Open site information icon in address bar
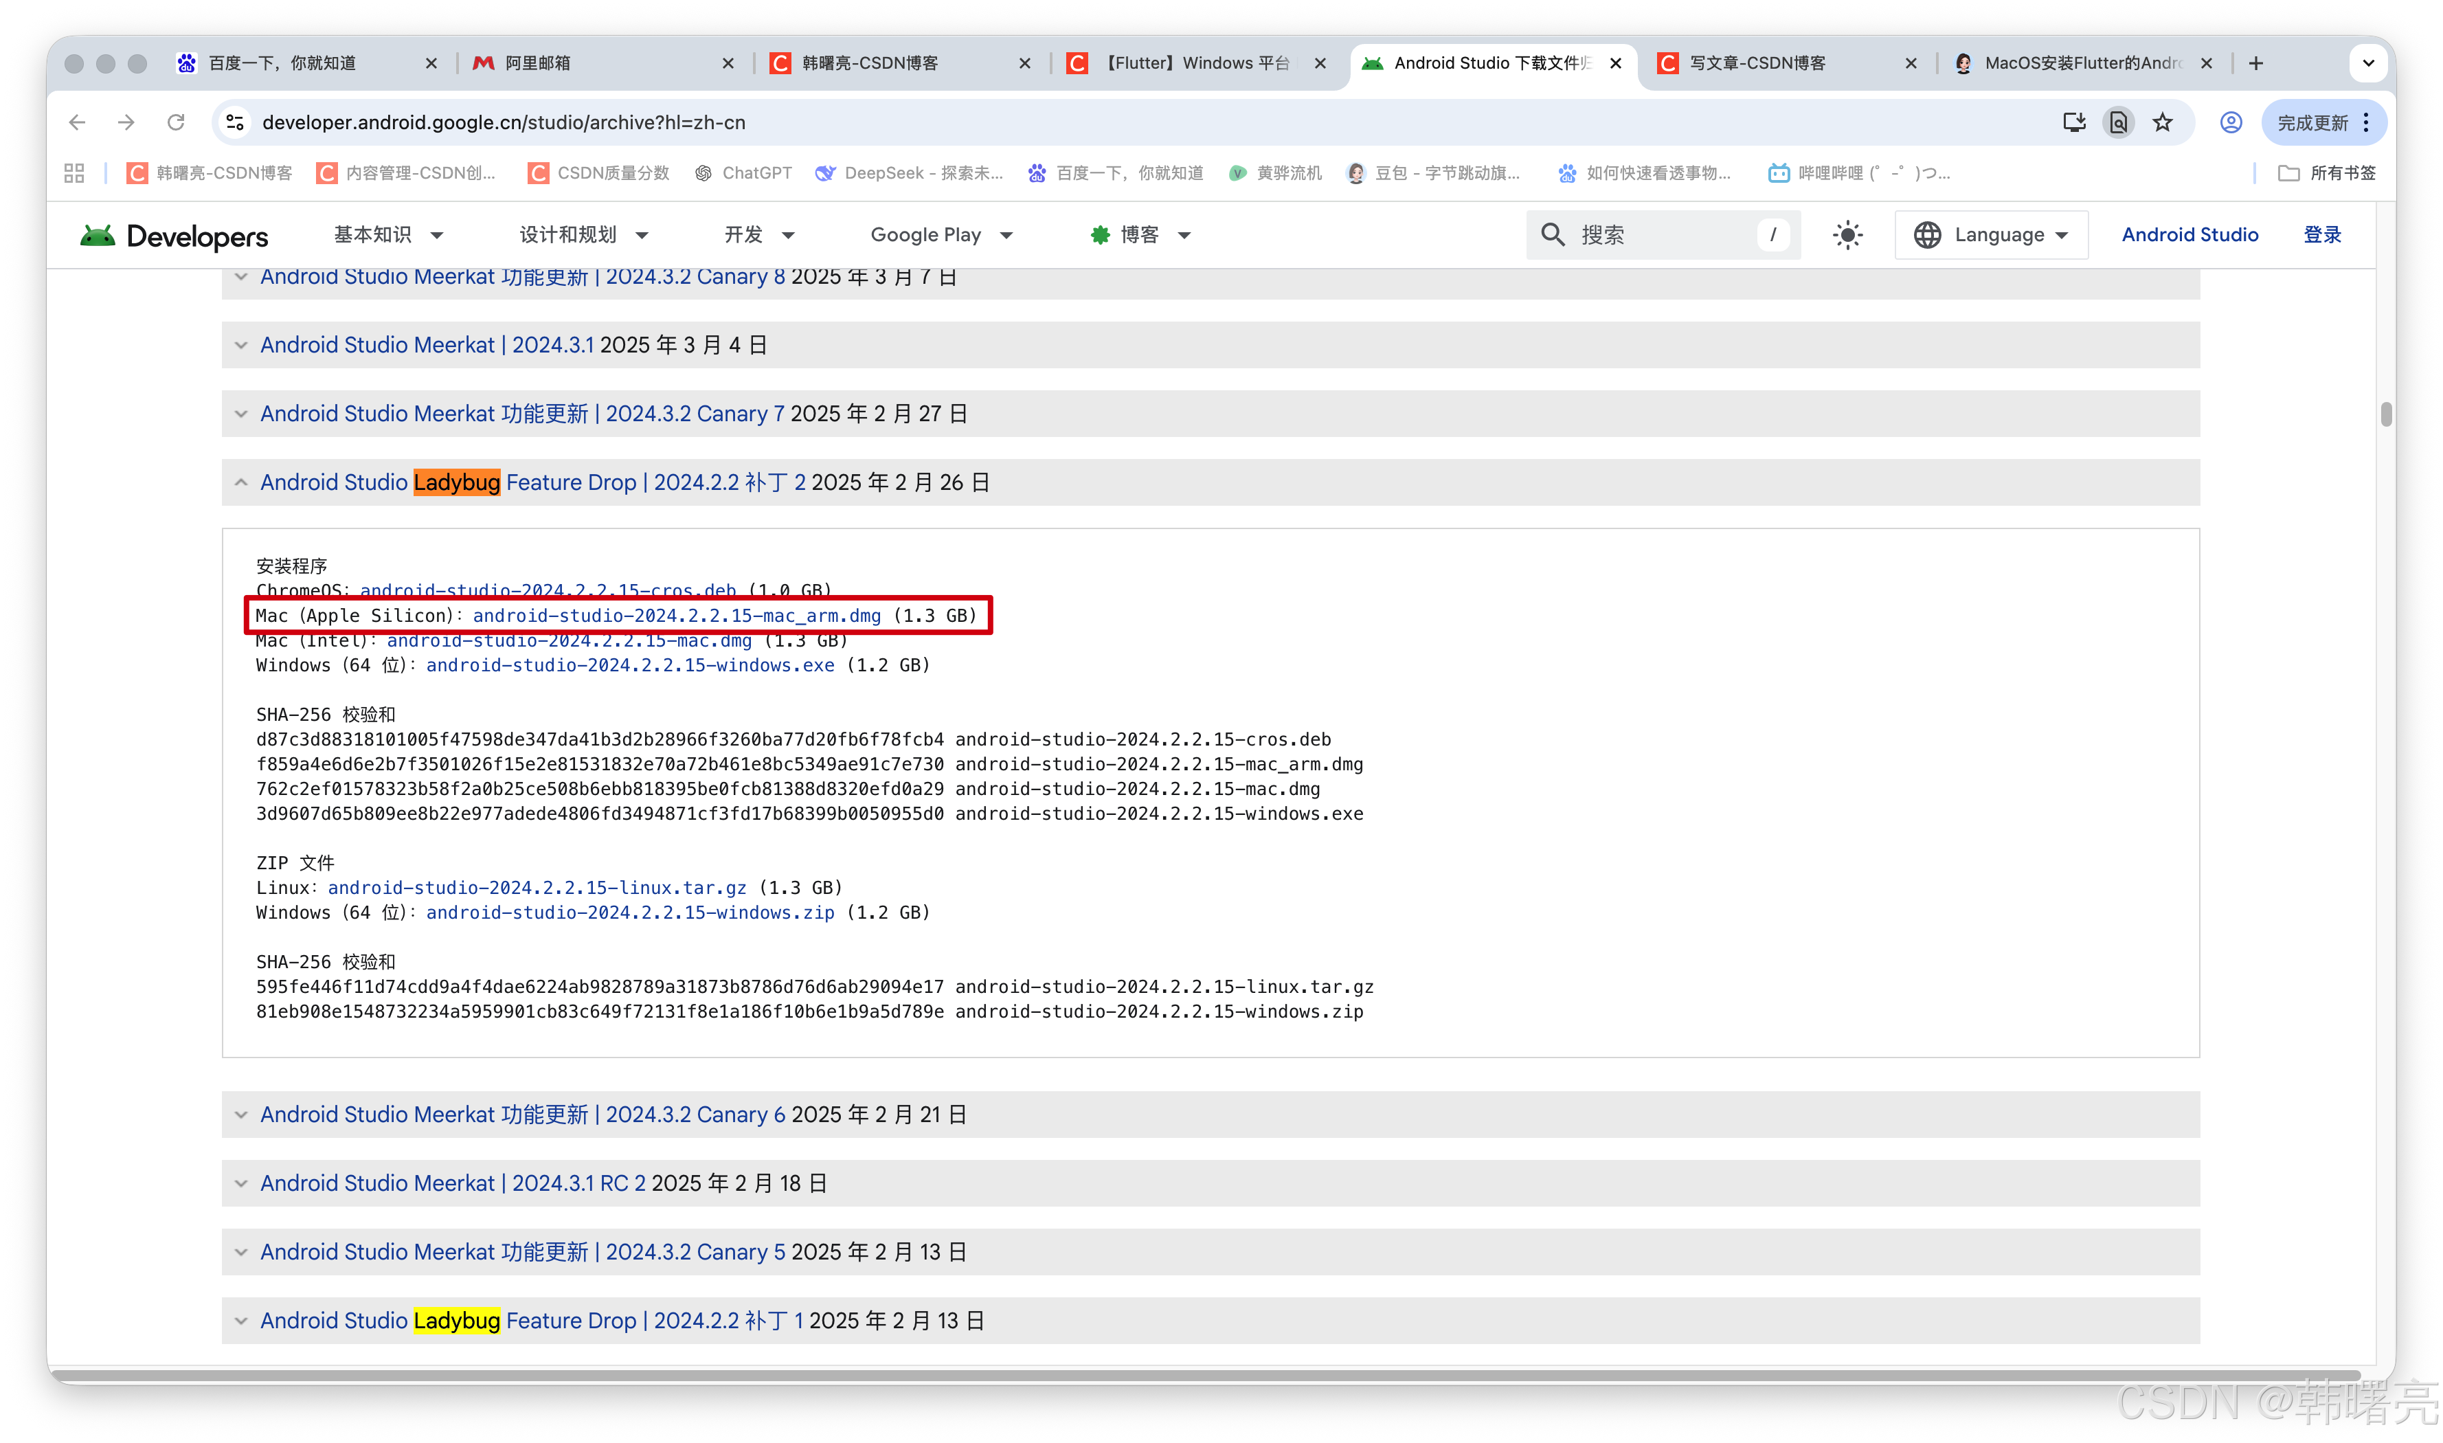The width and height of the screenshot is (2443, 1443). tap(235, 122)
